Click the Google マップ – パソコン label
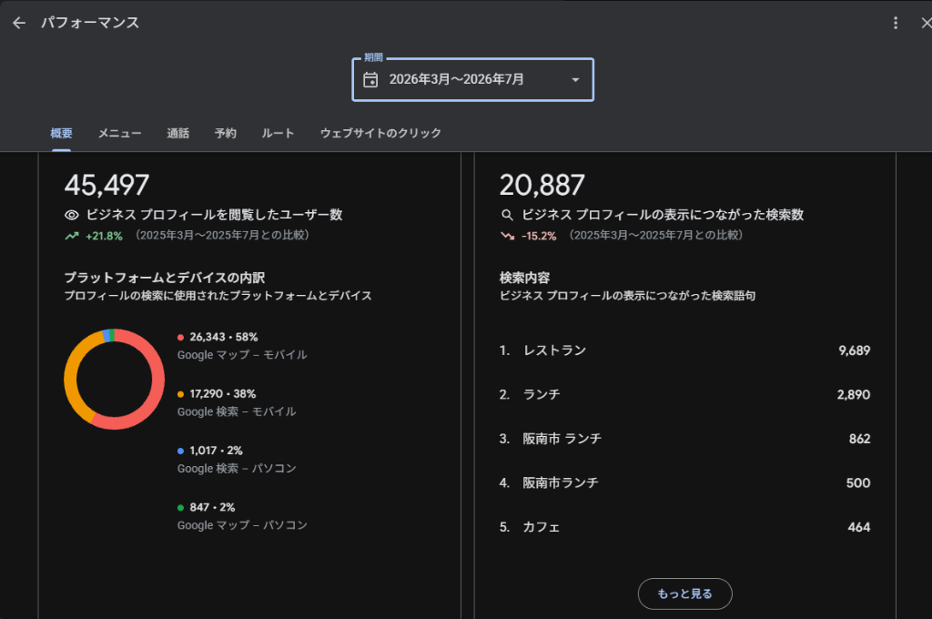 pyautogui.click(x=242, y=525)
